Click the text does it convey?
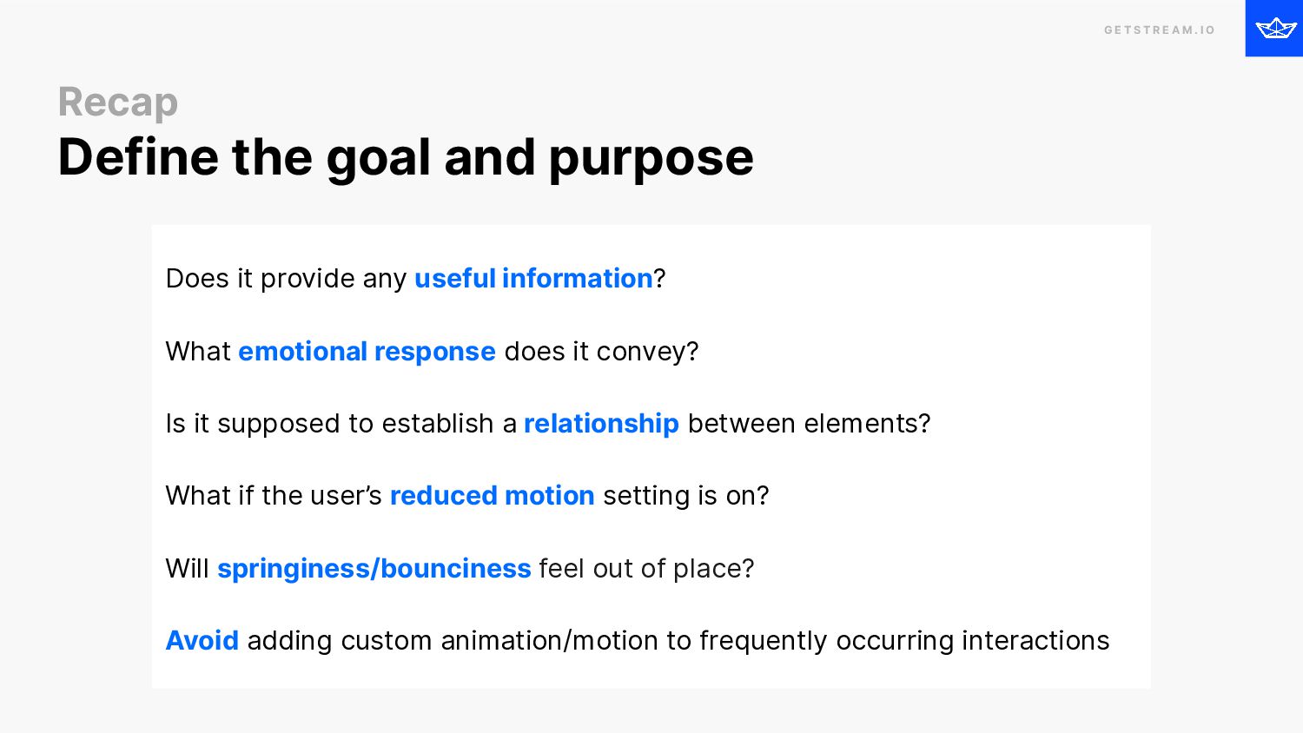 click(601, 352)
